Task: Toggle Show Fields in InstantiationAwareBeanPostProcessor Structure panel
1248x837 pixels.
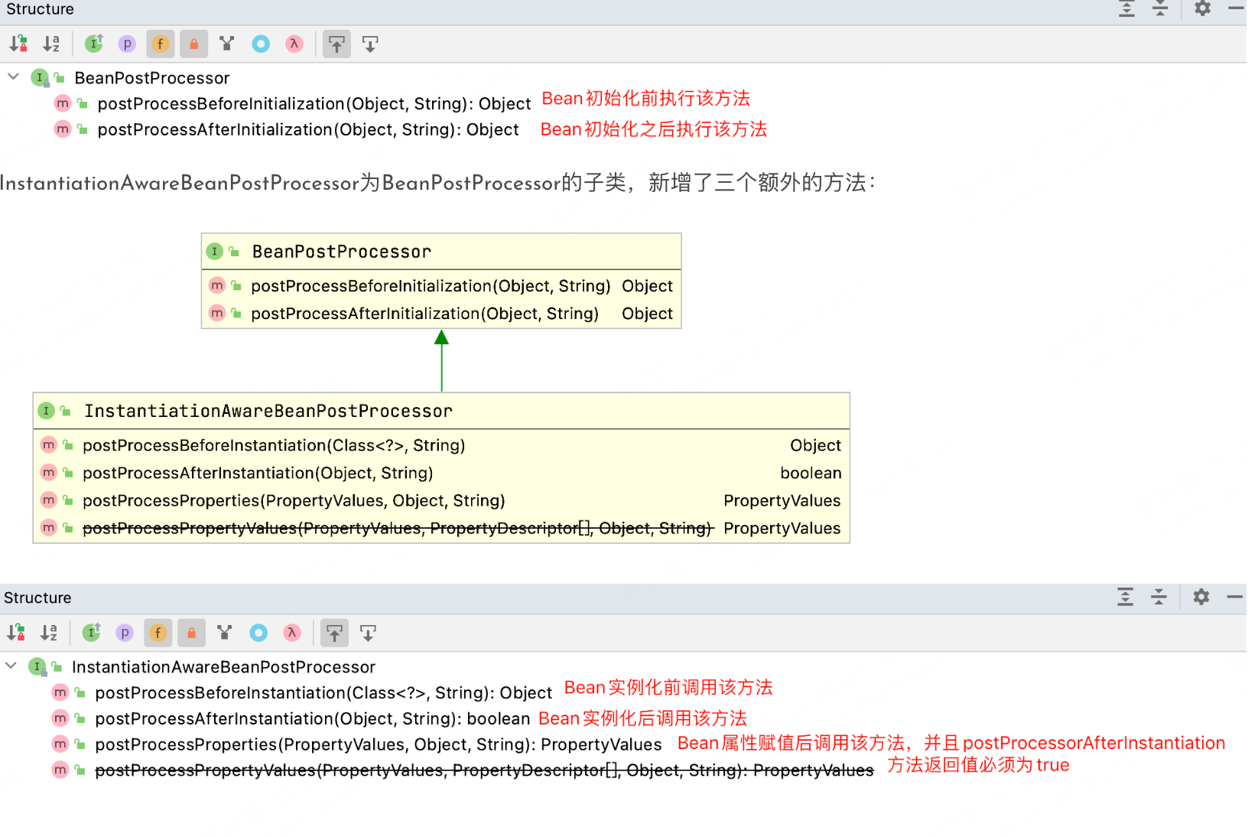Action: pos(158,633)
